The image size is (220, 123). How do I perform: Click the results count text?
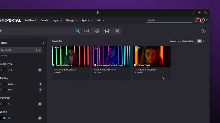point(182,41)
